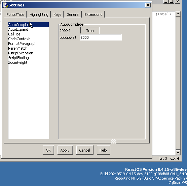Switch to the Keys tab
Image resolution: width=187 pixels, height=186 pixels.
click(x=58, y=15)
